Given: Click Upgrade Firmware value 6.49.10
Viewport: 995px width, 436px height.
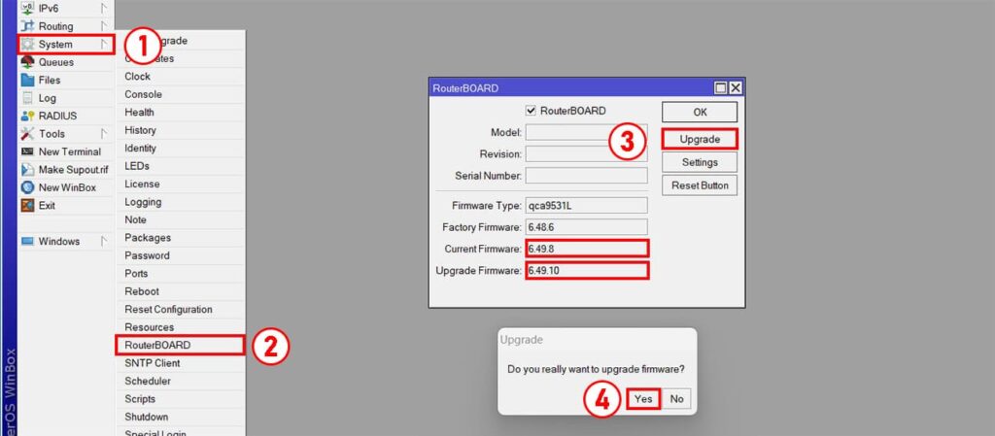Looking at the screenshot, I should pyautogui.click(x=586, y=271).
